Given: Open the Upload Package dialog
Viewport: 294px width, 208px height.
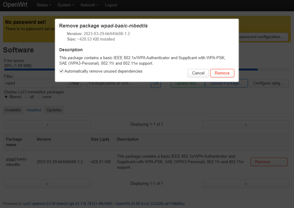Looking at the screenshot, I should (226, 83).
